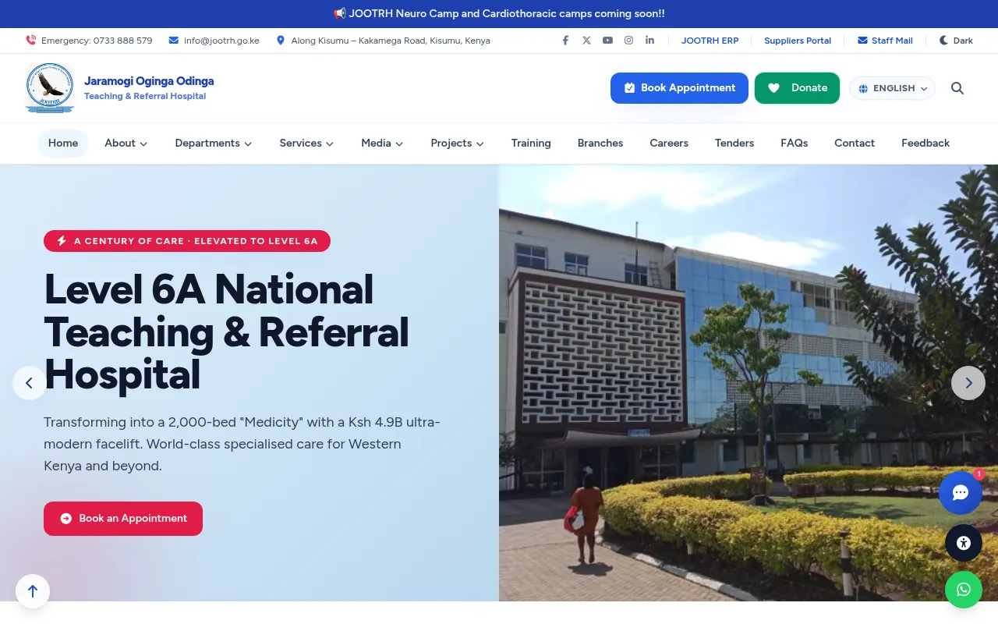Open the Suppliers Portal link
Viewport: 998px width, 624px height.
tap(798, 41)
